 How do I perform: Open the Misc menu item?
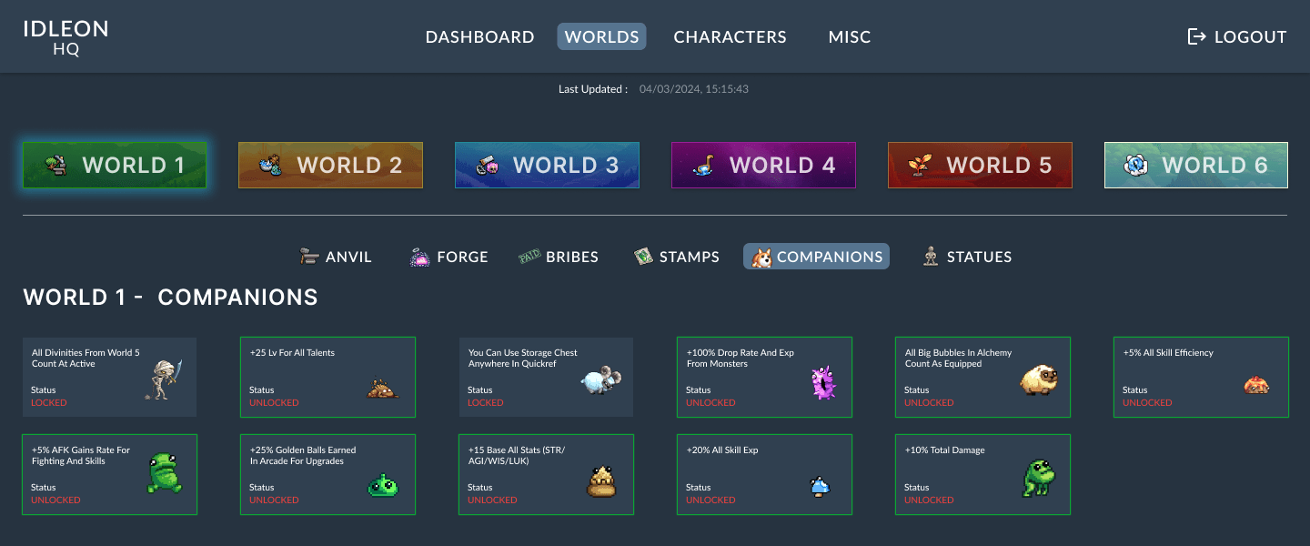[849, 36]
